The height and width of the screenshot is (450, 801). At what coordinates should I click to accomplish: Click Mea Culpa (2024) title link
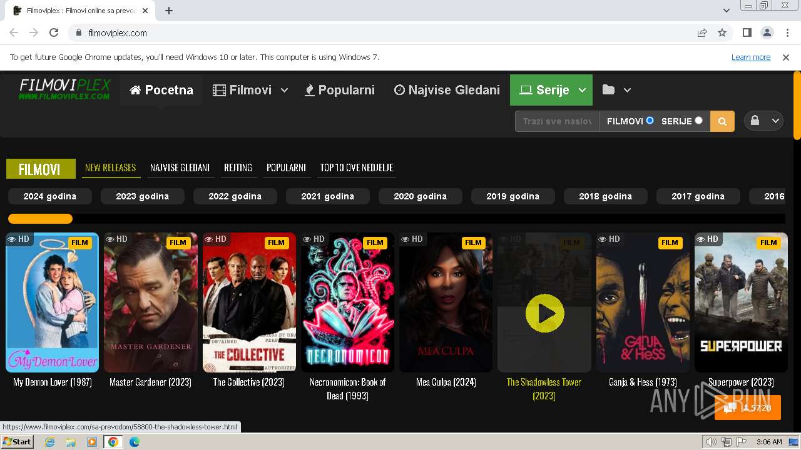446,382
